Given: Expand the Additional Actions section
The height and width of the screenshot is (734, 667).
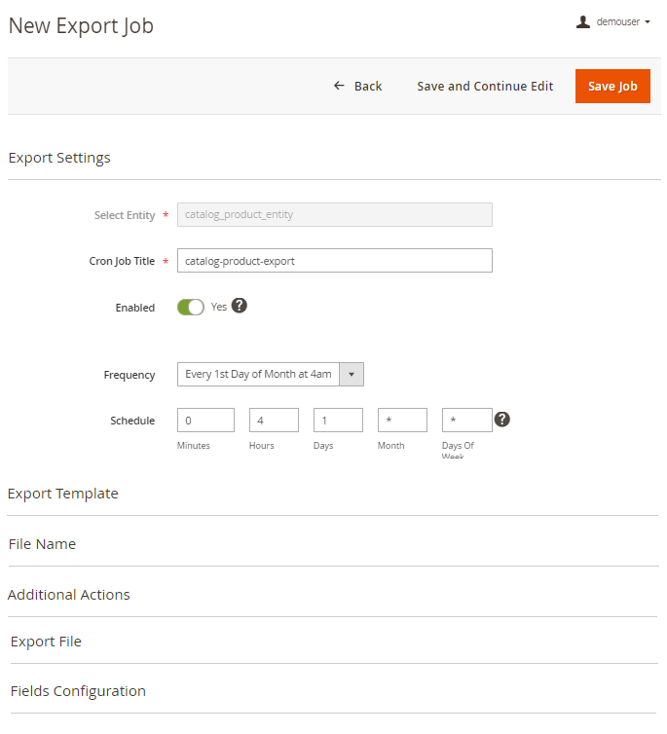Looking at the screenshot, I should pyautogui.click(x=69, y=595).
